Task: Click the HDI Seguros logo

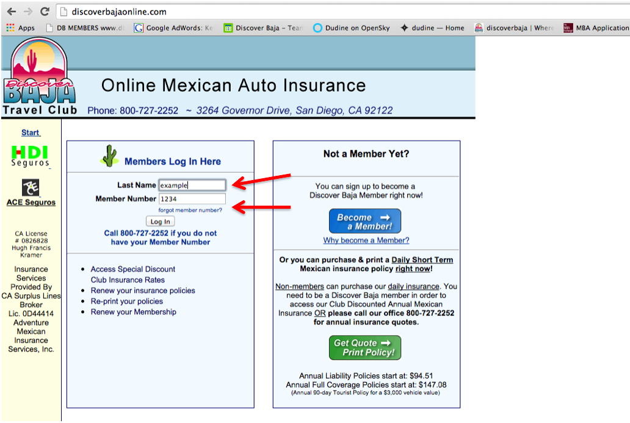Action: coord(31,156)
